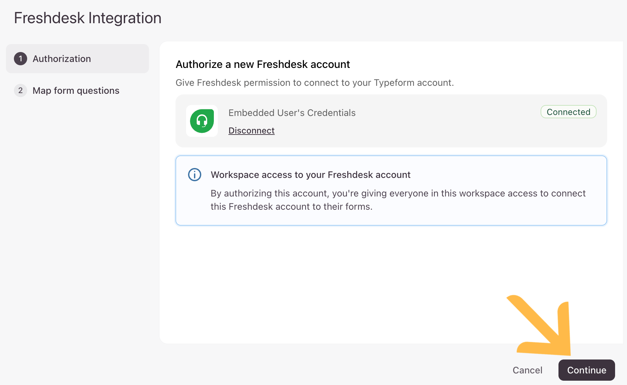Screen dimensions: 627x385
Task: Click the workspace access notice heading
Action: [311, 175]
